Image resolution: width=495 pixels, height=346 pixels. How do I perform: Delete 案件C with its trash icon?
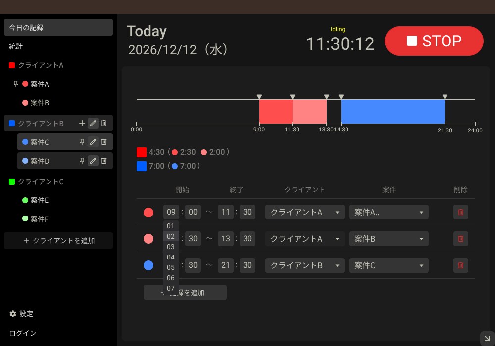[104, 142]
